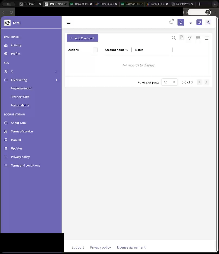Open the browser tab list dropdown arrow
Image resolution: width=219 pixels, height=254 pixels.
coord(215,4)
